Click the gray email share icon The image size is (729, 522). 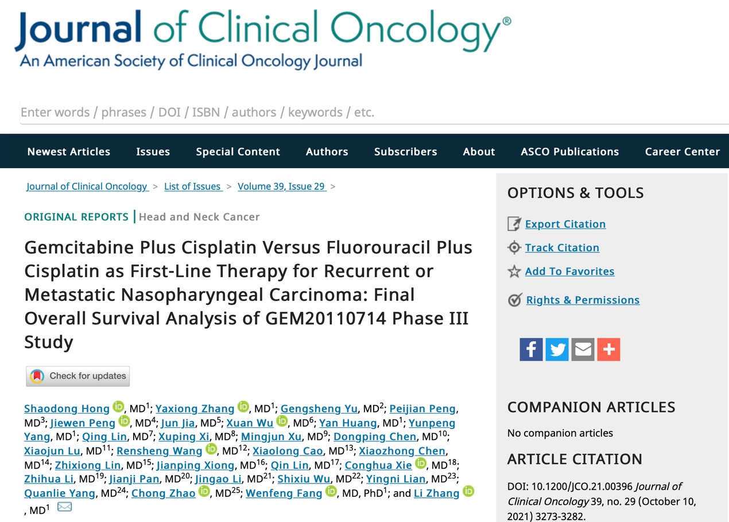583,349
